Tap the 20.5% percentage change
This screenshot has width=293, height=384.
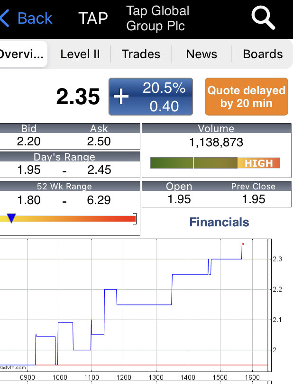164,88
